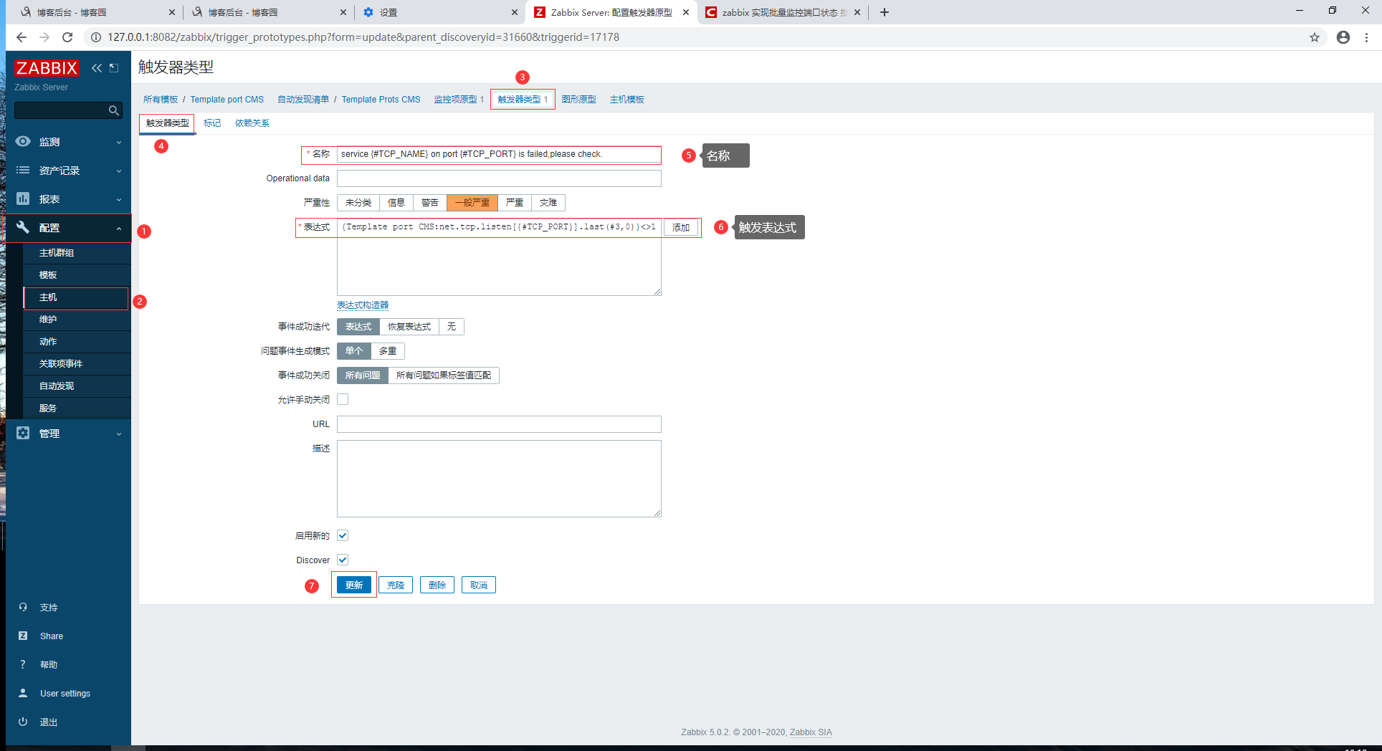Go forward with browser forward arrow

coord(44,37)
